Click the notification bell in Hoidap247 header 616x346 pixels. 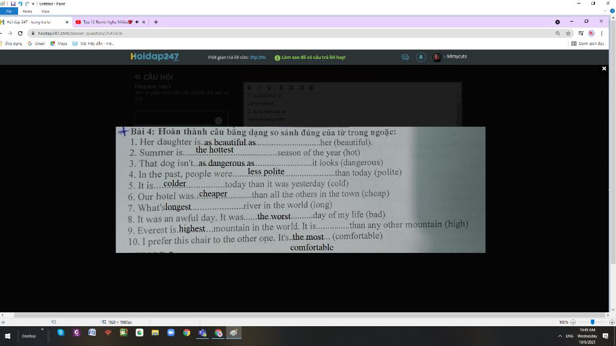pyautogui.click(x=420, y=57)
